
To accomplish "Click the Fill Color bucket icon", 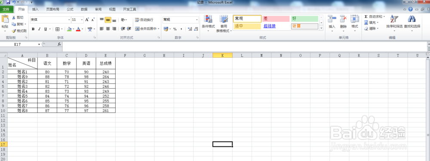I will (x=69, y=29).
